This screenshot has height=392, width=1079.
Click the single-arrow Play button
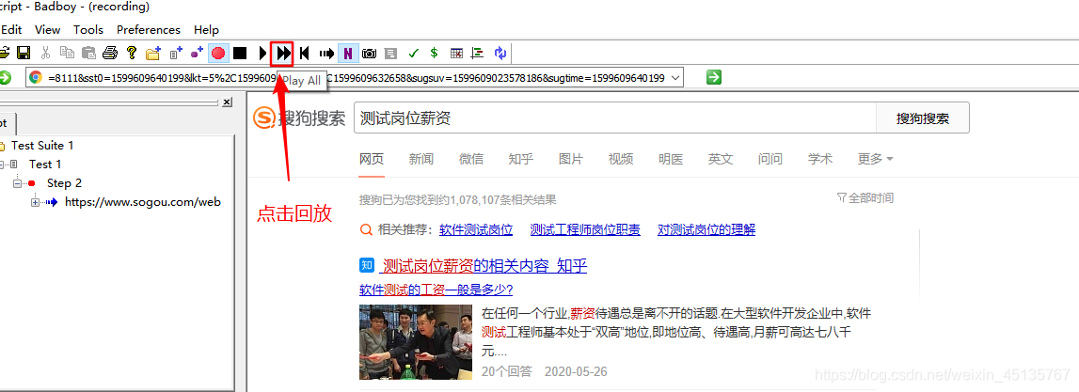[x=262, y=53]
